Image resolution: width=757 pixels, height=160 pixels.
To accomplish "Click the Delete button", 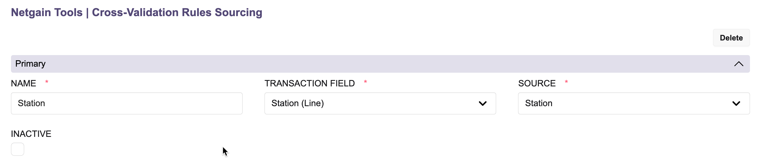I will coord(731,38).
